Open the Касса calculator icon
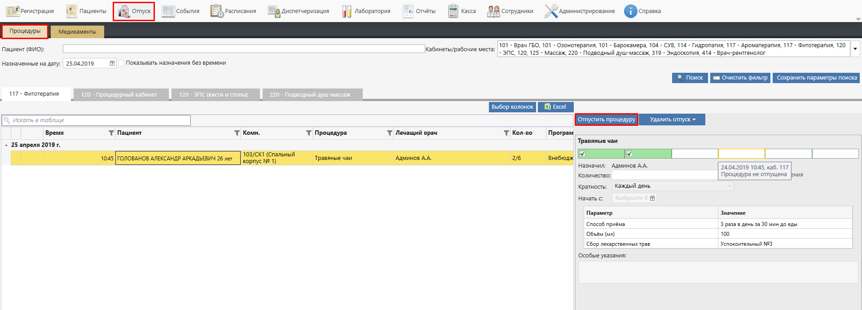862x310 pixels. pos(453,11)
